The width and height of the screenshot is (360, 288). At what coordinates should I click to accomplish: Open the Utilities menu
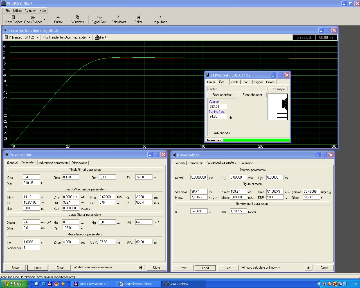[x=17, y=11]
